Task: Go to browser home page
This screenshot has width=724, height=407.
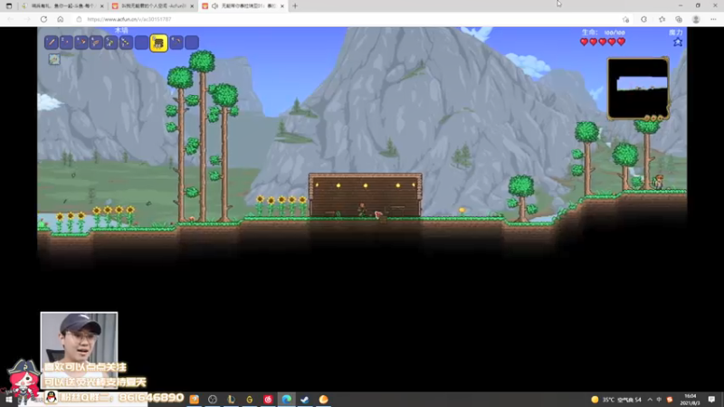Action: point(60,19)
